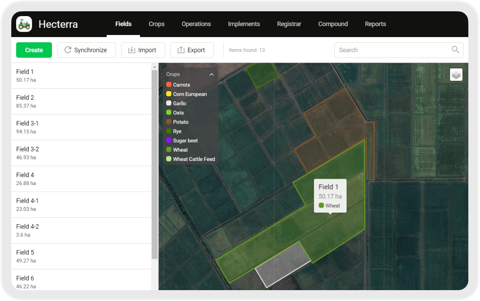This screenshot has height=301, width=480.
Task: Click the Import download icon
Action: click(132, 50)
